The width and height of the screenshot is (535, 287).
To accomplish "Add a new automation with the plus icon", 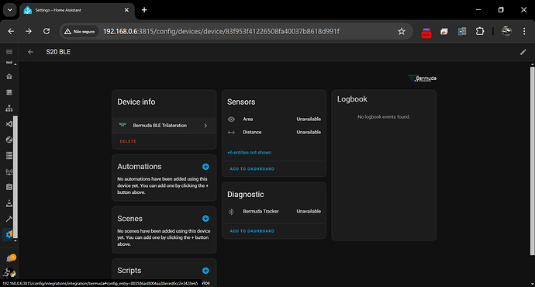I will (x=205, y=167).
